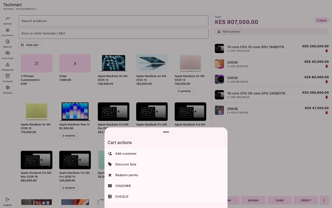Select Apple MacBook Neo 13 image
This screenshot has height=208, width=332.
pyautogui.click(x=75, y=111)
